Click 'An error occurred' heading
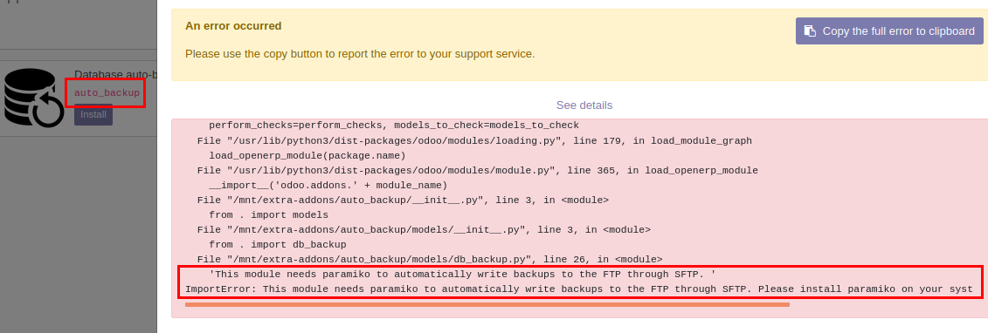This screenshot has width=988, height=333. point(233,26)
